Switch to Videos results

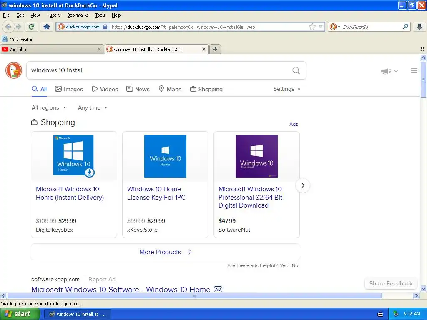click(x=105, y=89)
